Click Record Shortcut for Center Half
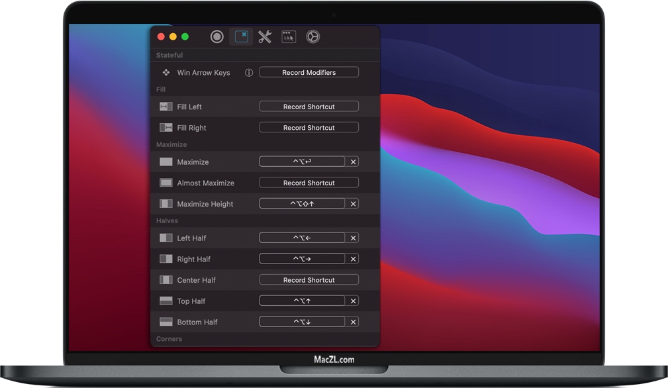The height and width of the screenshot is (388, 668). point(309,279)
